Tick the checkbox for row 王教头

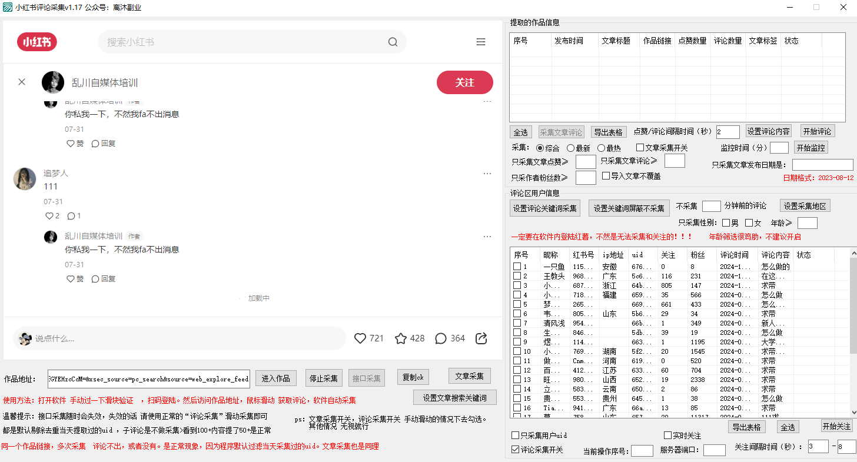coord(517,276)
